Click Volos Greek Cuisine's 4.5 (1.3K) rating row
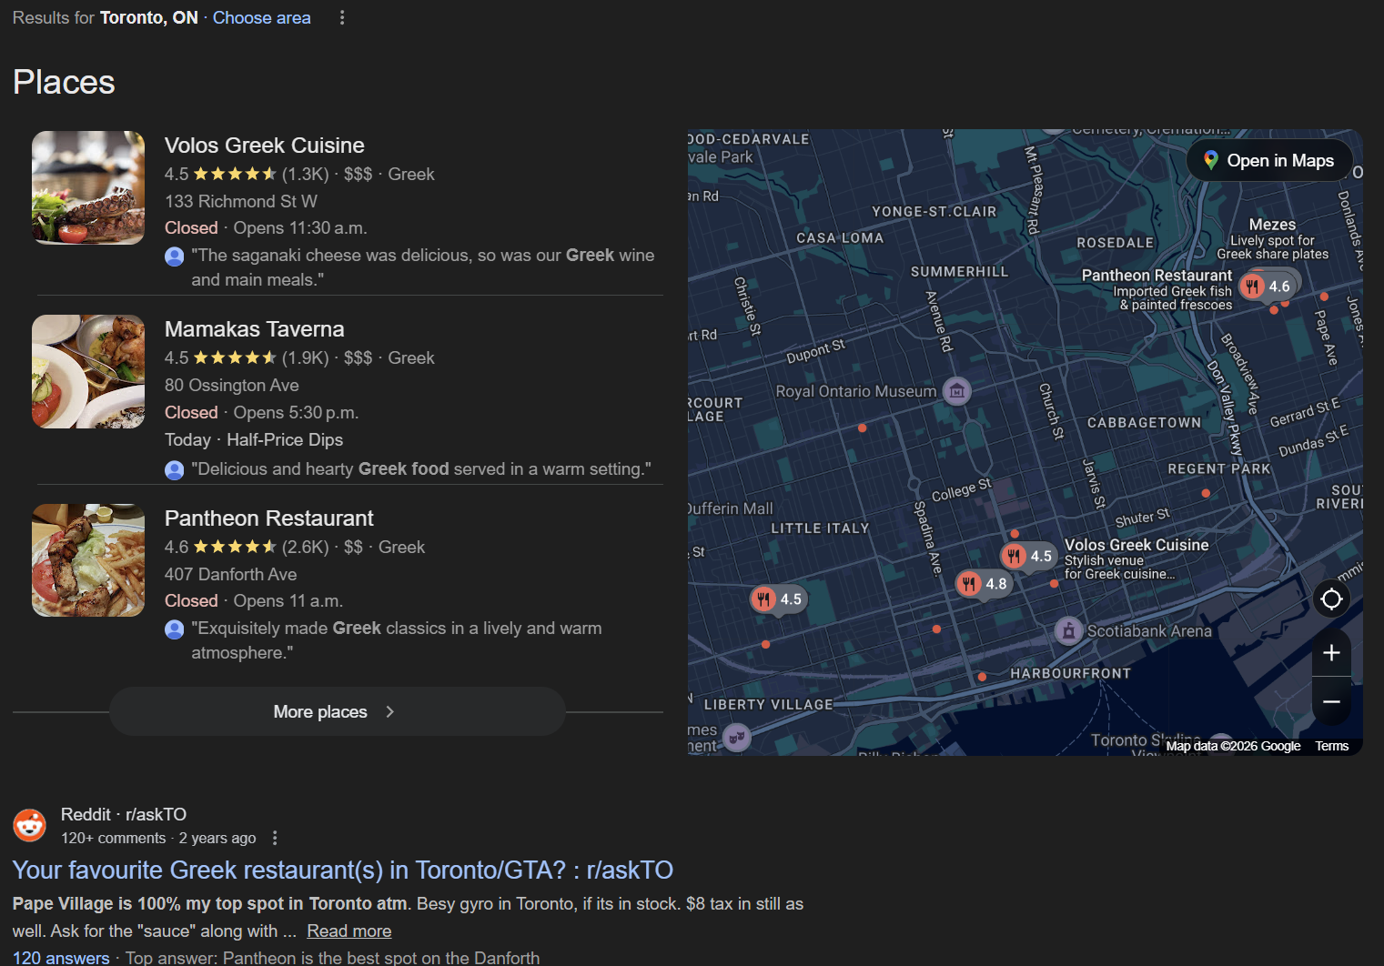The height and width of the screenshot is (966, 1384). click(299, 174)
